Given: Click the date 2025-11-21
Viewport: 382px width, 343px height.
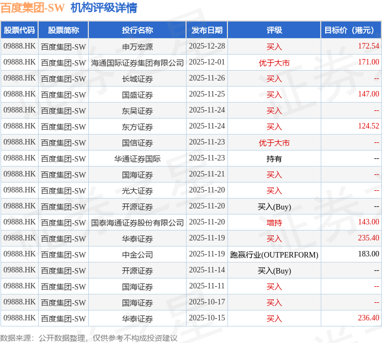Looking at the screenshot, I should coord(207,174).
